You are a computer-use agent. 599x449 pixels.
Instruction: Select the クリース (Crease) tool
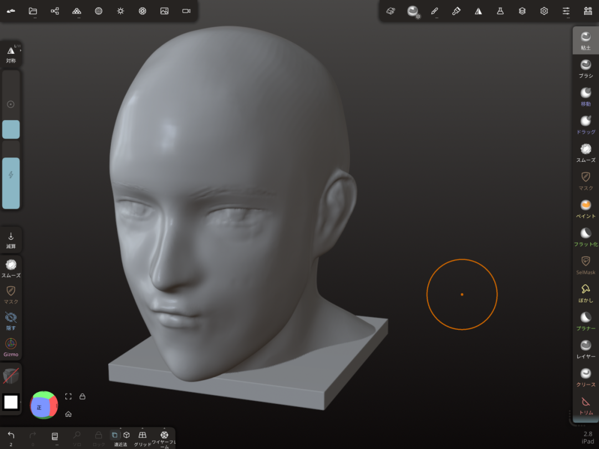pos(586,377)
